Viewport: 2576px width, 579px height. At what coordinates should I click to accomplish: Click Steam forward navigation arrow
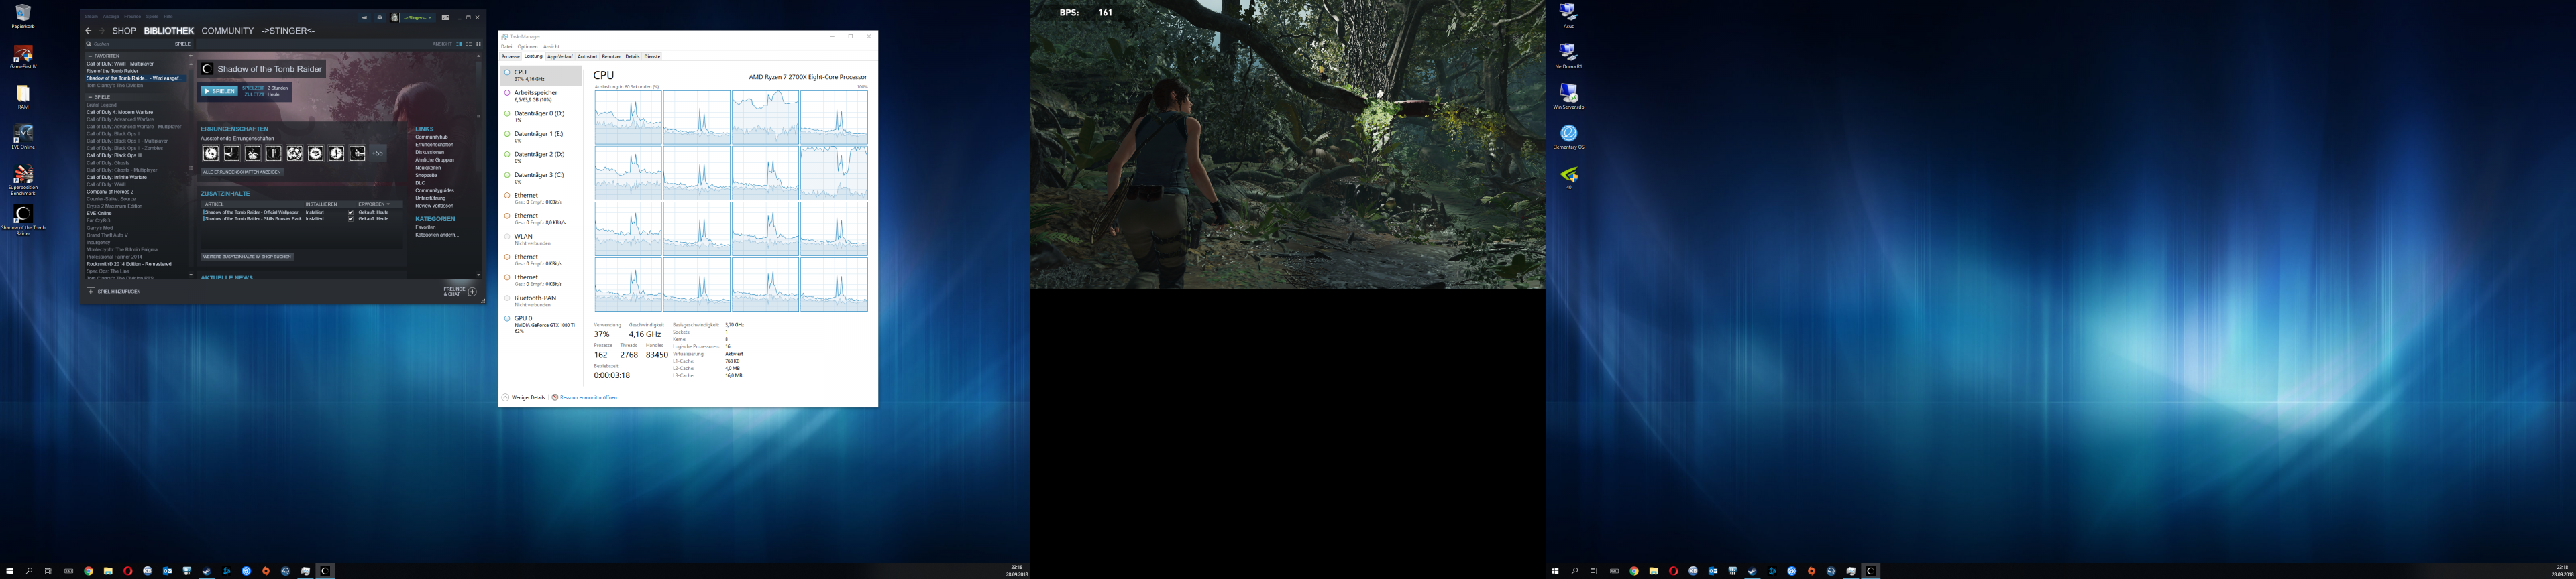pyautogui.click(x=102, y=31)
